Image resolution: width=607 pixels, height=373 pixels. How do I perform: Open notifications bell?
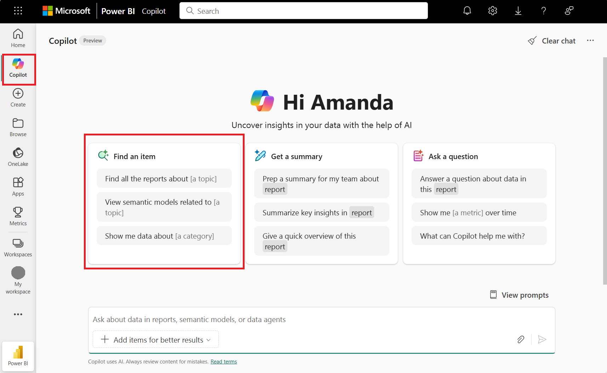[x=467, y=11]
